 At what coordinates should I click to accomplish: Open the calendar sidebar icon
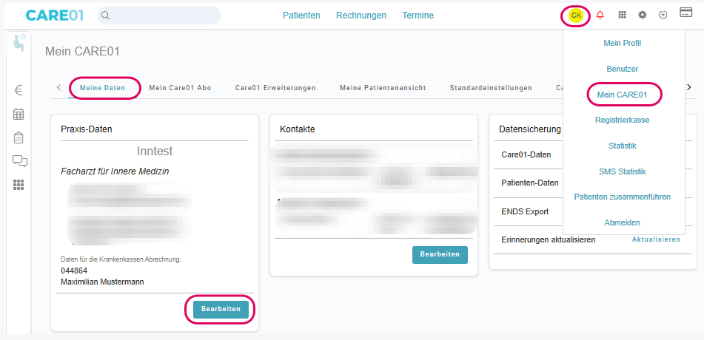tap(19, 114)
